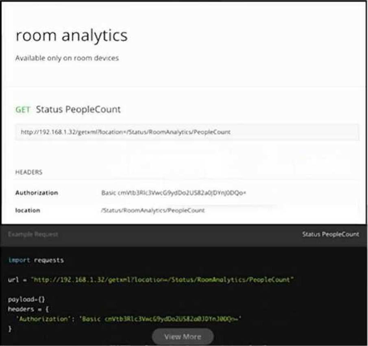Screen dimensions: 368x346
Task: Click the View More button
Action: 183,337
